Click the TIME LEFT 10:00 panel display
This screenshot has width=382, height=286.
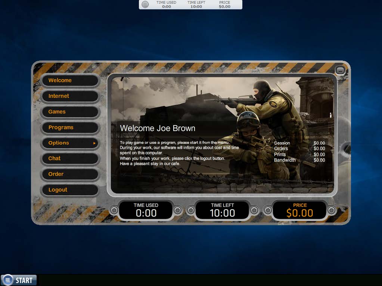[223, 210]
